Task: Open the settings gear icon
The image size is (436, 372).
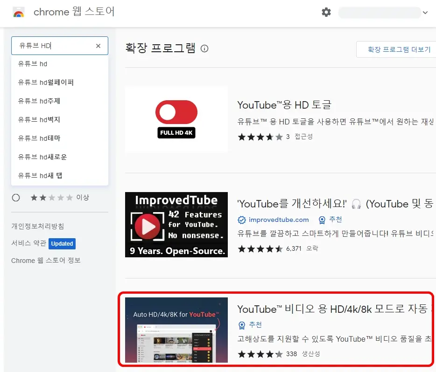Action: point(326,13)
